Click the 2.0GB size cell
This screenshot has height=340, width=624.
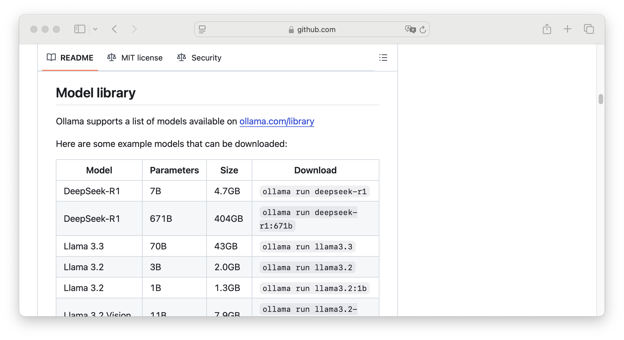pyautogui.click(x=229, y=267)
